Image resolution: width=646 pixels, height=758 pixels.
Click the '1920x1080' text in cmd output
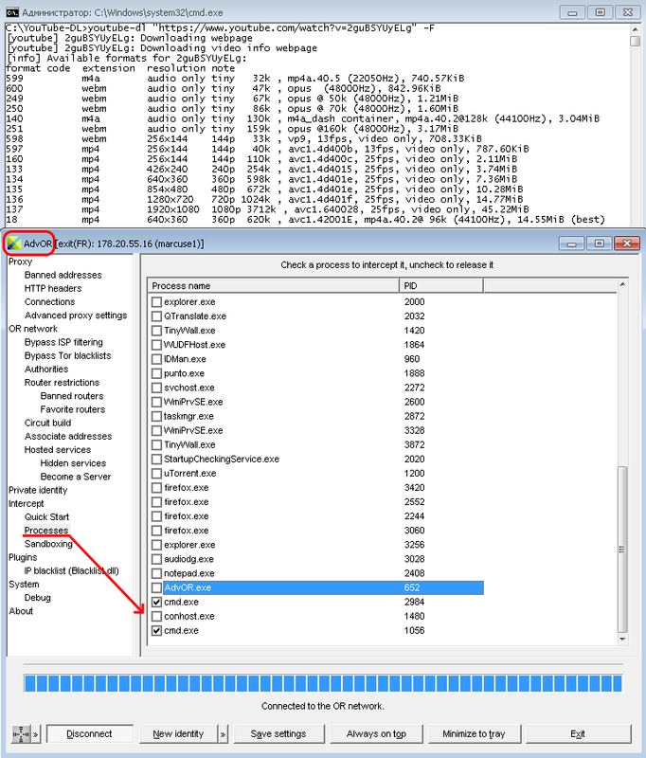[x=173, y=209]
